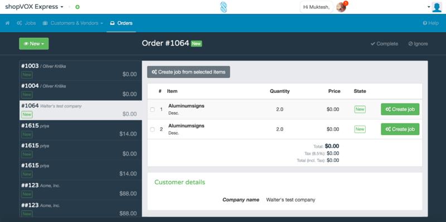Open Help with the question mark icon
This screenshot has width=446, height=222.
430,23
